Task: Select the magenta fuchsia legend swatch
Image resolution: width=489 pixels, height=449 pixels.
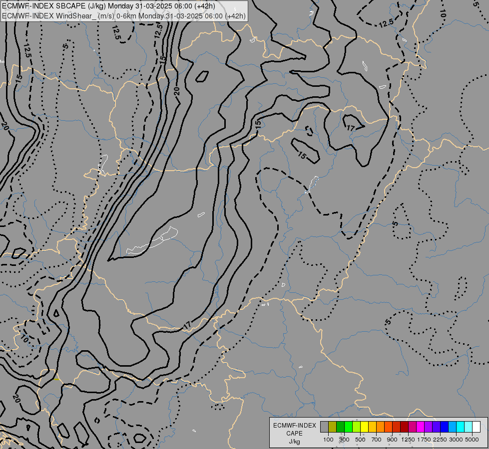Action: point(421,427)
